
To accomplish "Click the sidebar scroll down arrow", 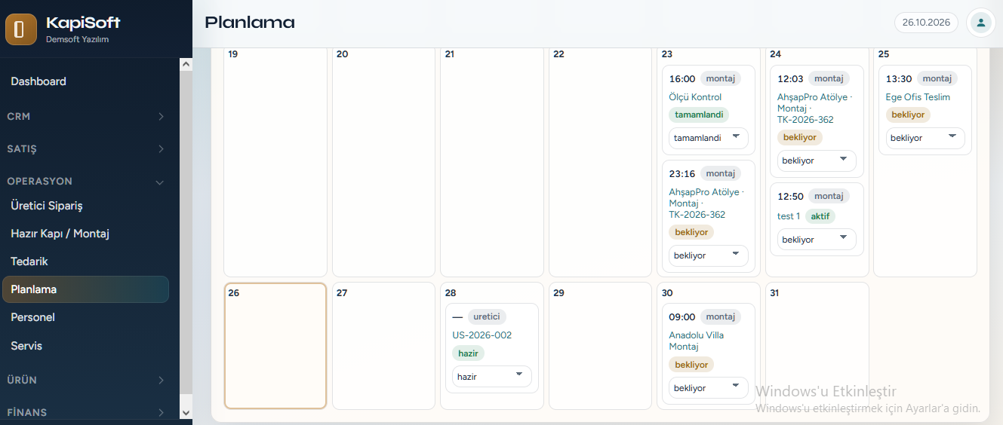I will coord(186,412).
